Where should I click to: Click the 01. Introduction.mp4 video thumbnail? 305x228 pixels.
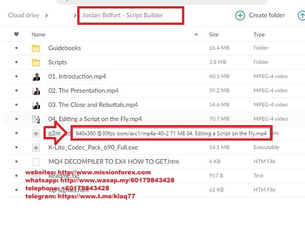36,77
